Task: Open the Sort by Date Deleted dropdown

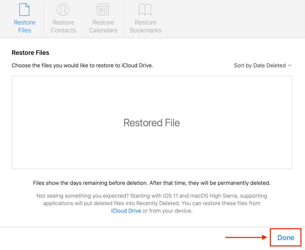Action: (x=263, y=65)
